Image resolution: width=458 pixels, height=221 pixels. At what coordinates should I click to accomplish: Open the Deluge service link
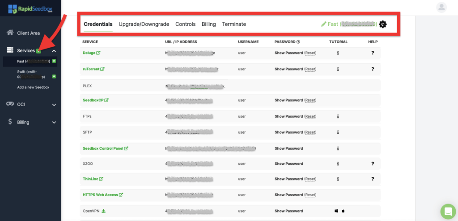coord(91,53)
